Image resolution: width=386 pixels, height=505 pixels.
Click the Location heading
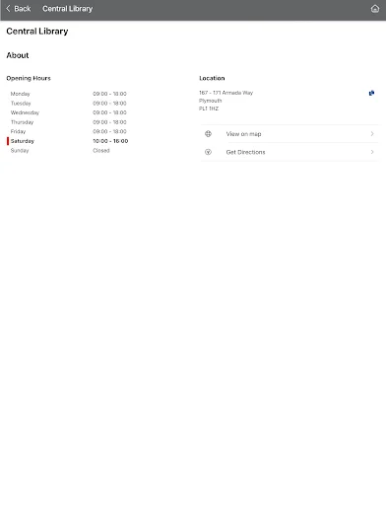212,78
